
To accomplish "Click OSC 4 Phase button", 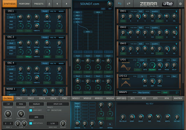I will (x=45, y=63).
